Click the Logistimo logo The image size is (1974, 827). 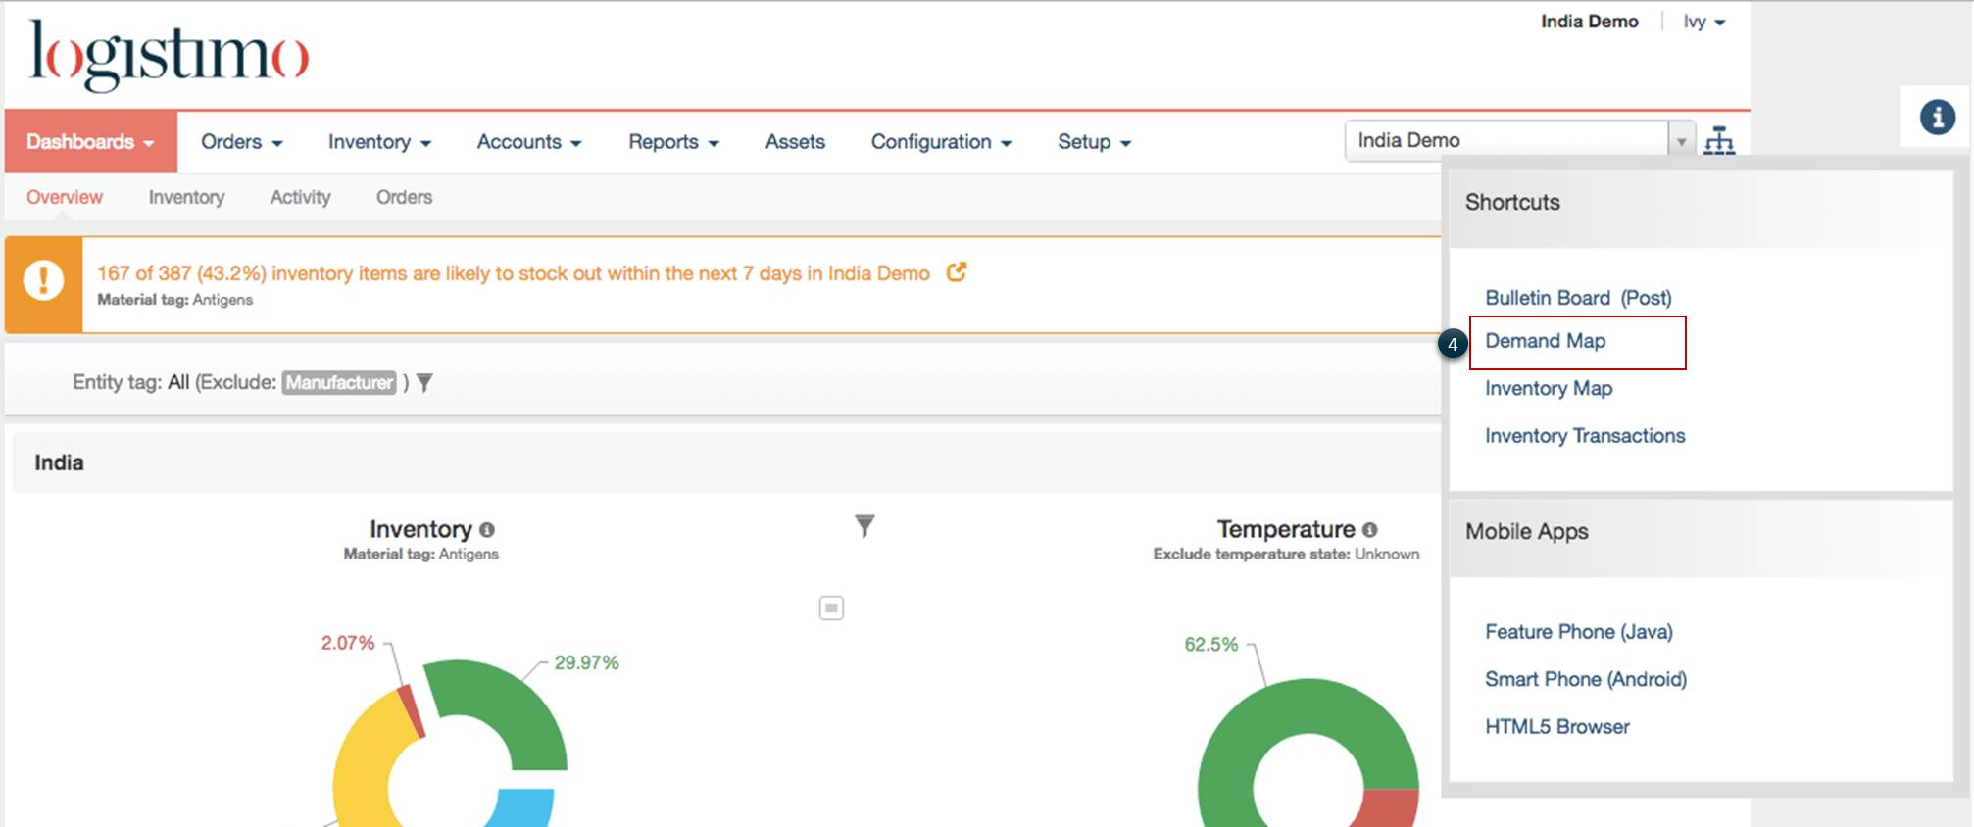pos(169,56)
